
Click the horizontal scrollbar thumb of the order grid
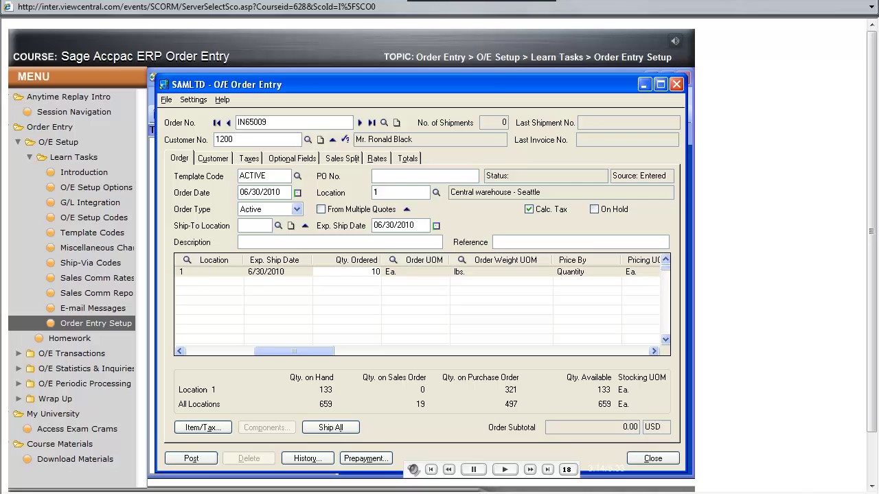tap(294, 351)
